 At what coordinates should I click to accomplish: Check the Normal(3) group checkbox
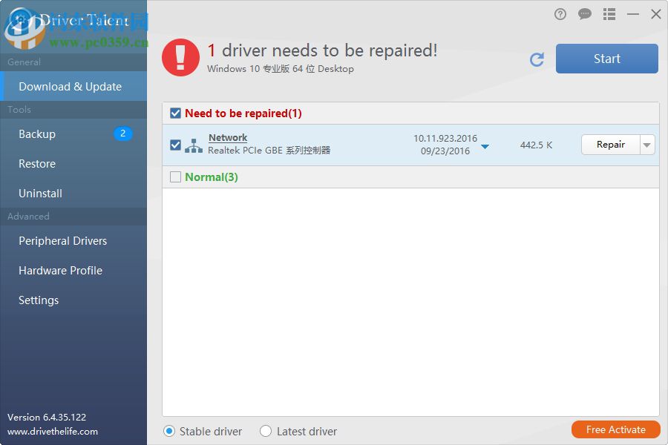pos(175,177)
